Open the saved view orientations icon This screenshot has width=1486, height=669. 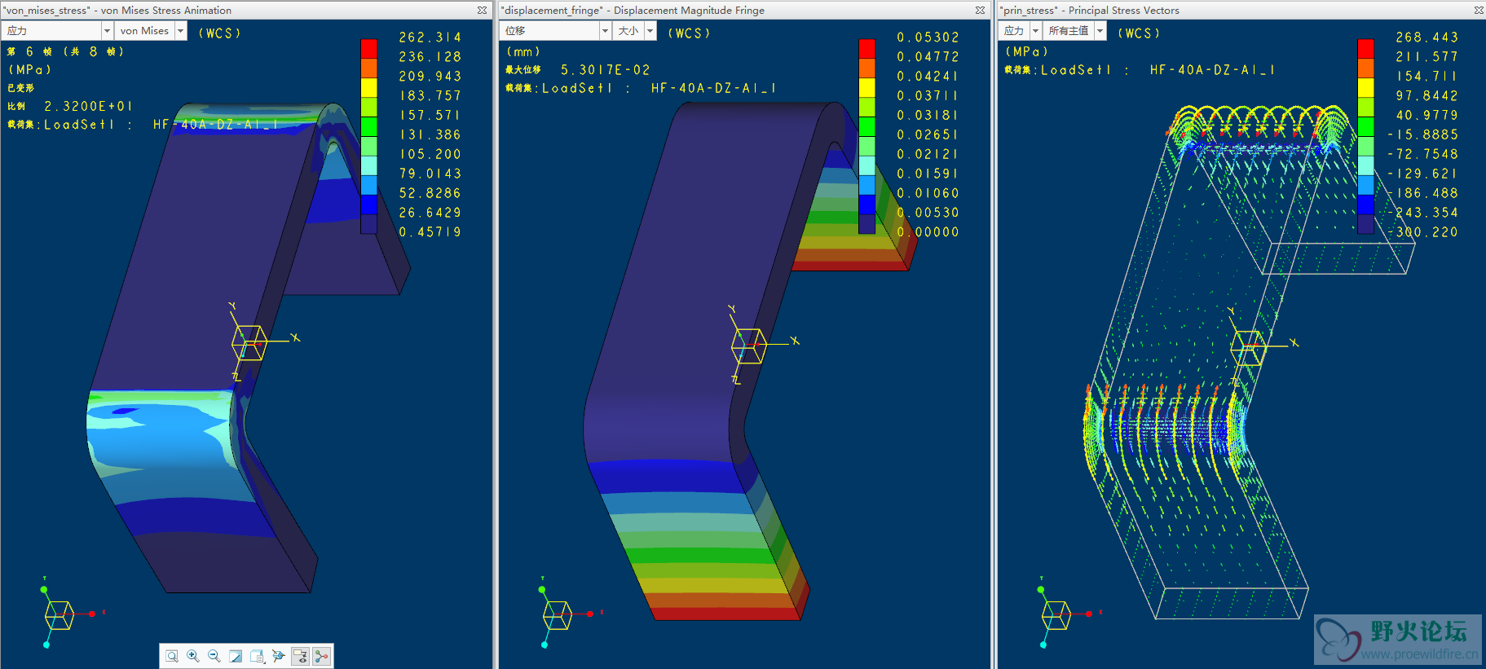pos(258,656)
